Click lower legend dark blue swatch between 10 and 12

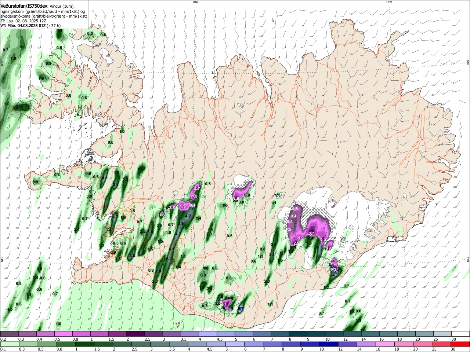[329, 344]
